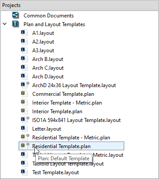This screenshot has width=159, height=179.
Task: Click the ArchD 24x36 Layout Template icon
Action: tap(25, 85)
